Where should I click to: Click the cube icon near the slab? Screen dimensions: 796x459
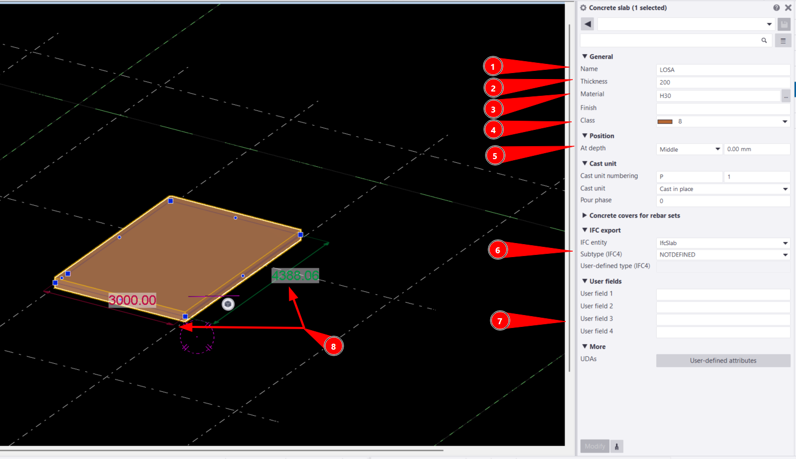228,304
